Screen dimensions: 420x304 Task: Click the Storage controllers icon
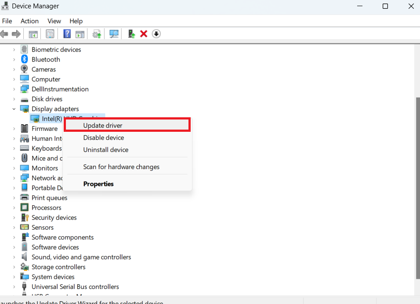point(25,267)
